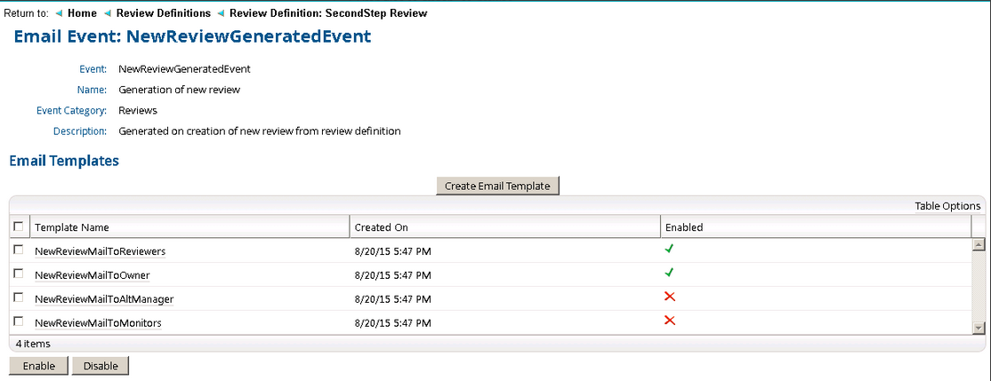Click the table scrollbar down arrow

(x=979, y=328)
